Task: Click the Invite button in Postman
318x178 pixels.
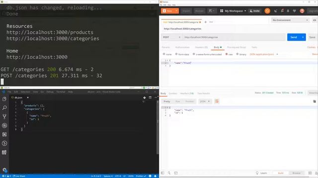Action: [x=254, y=11]
